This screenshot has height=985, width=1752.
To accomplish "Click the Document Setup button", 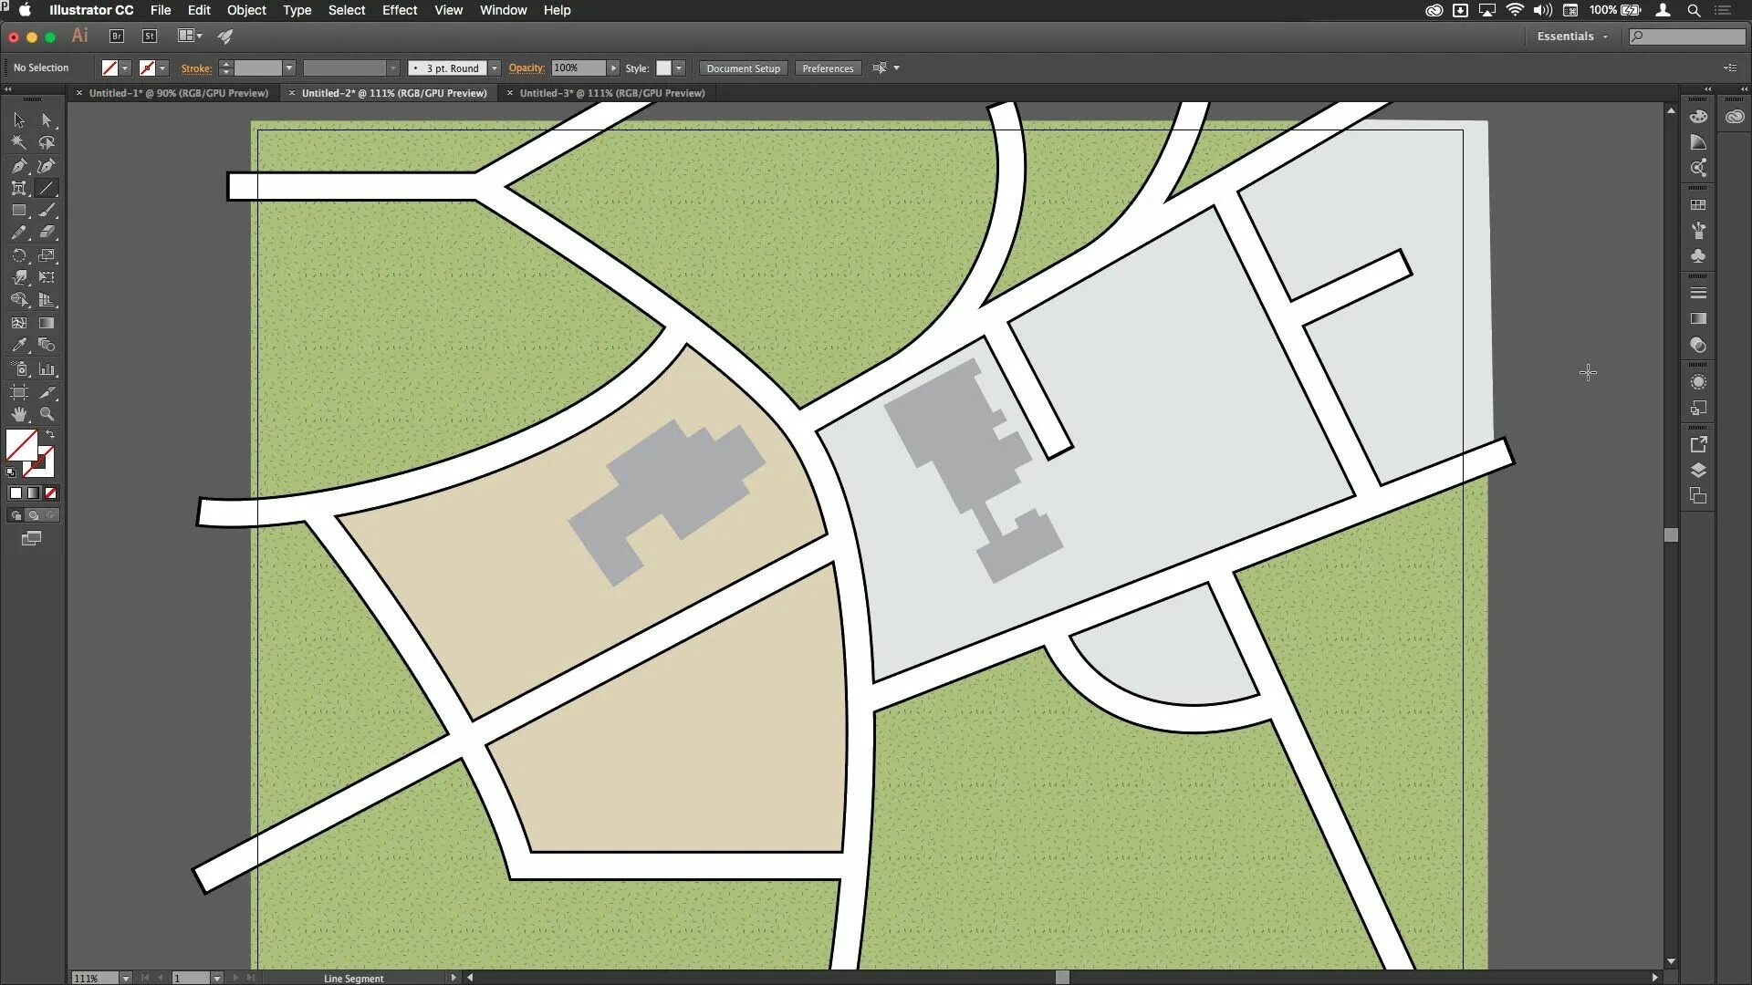I will 743,67.
